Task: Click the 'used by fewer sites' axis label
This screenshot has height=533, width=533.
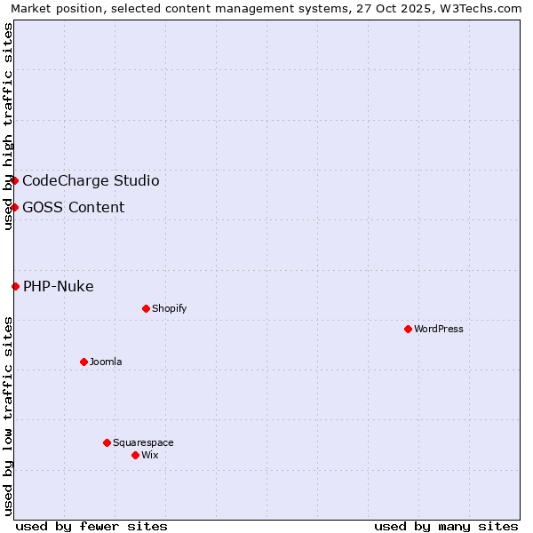Action: coord(91,526)
